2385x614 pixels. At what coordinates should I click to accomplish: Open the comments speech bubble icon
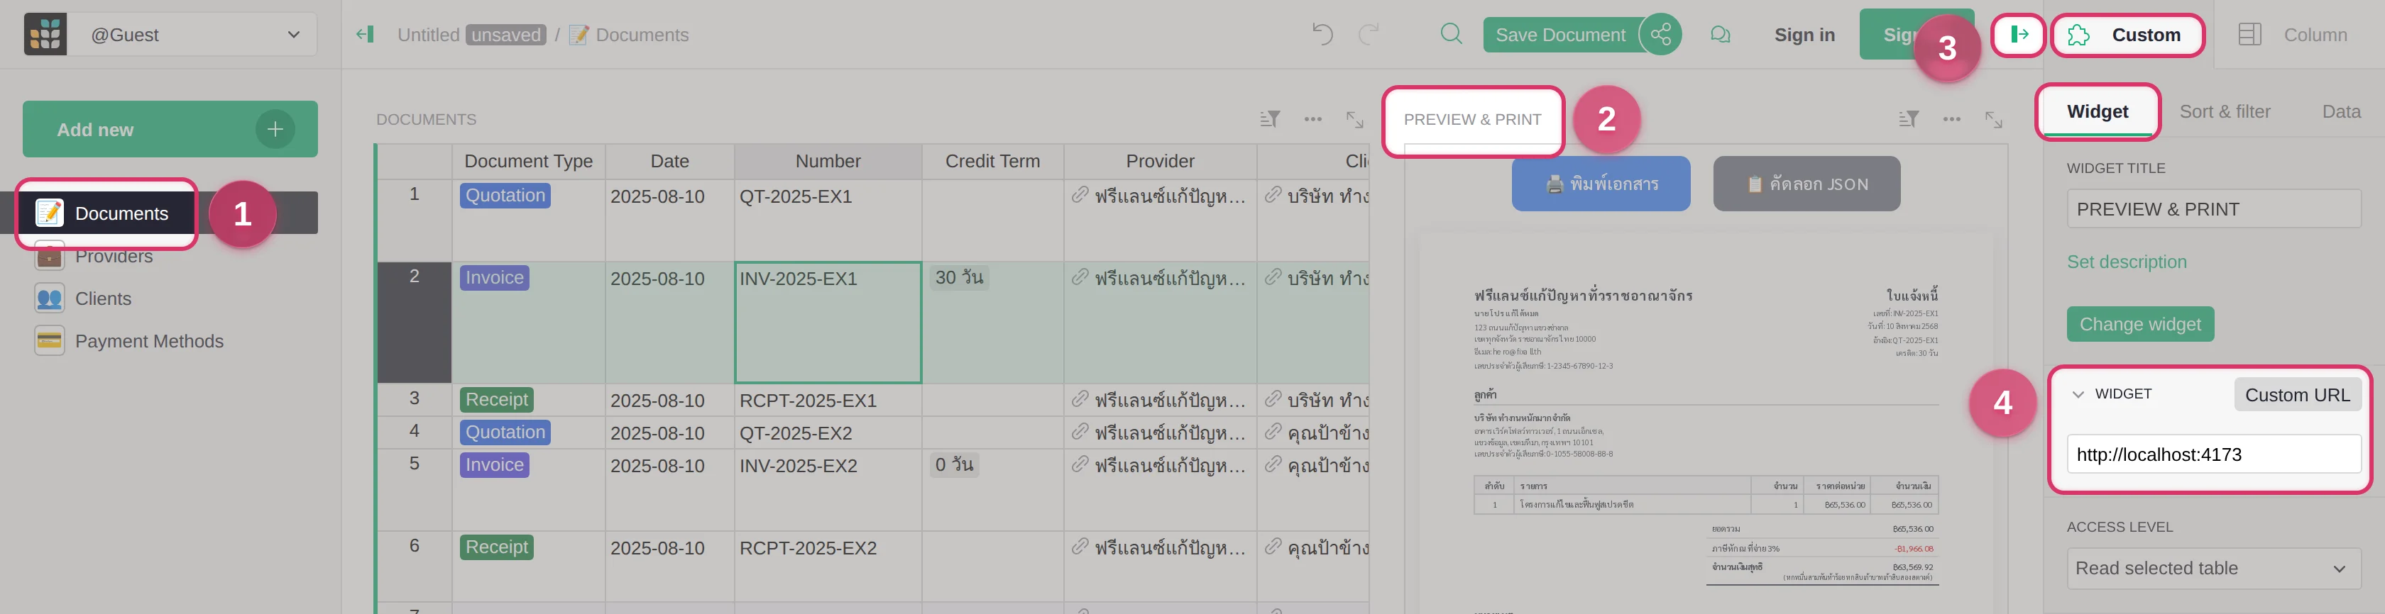point(1720,35)
